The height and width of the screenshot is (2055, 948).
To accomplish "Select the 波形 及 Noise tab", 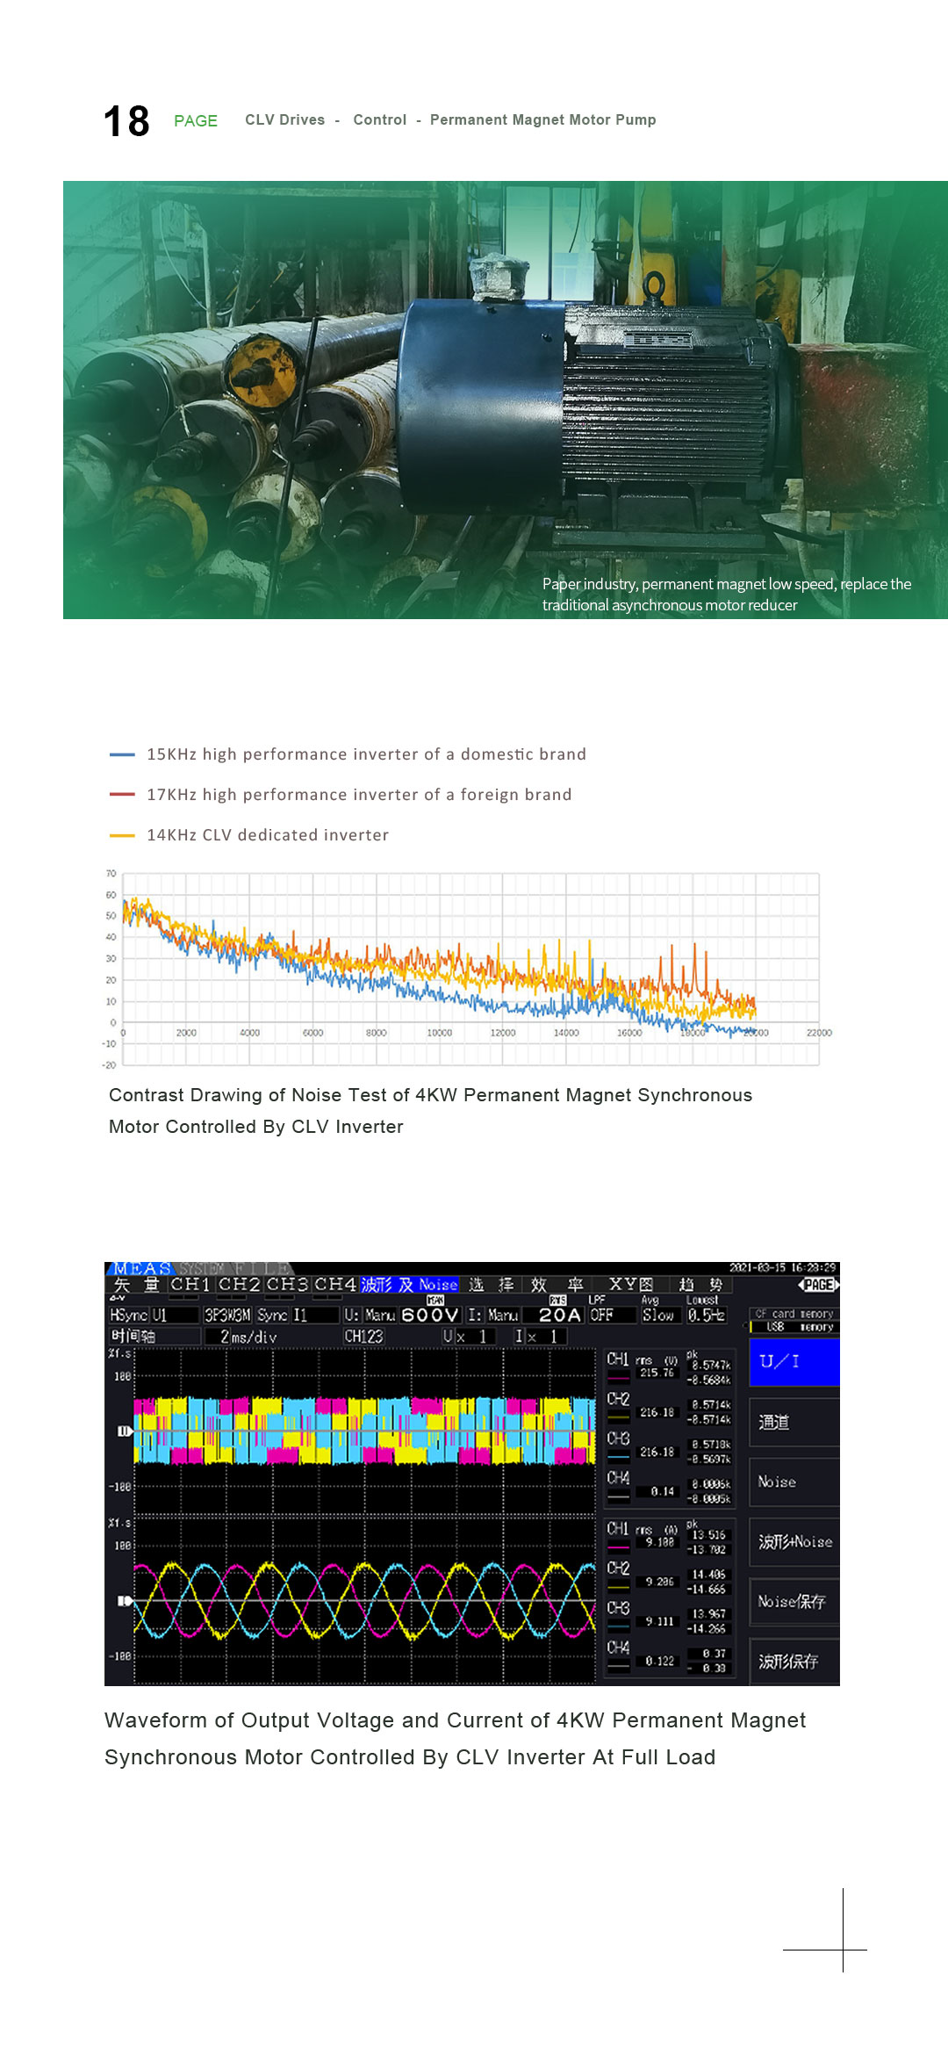I will [409, 1285].
